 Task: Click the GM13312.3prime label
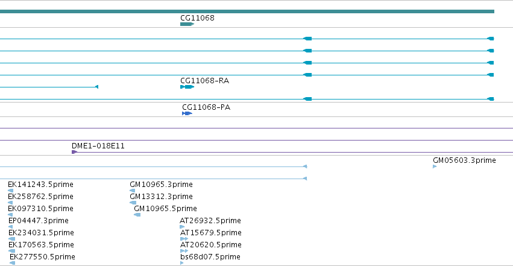pos(162,196)
